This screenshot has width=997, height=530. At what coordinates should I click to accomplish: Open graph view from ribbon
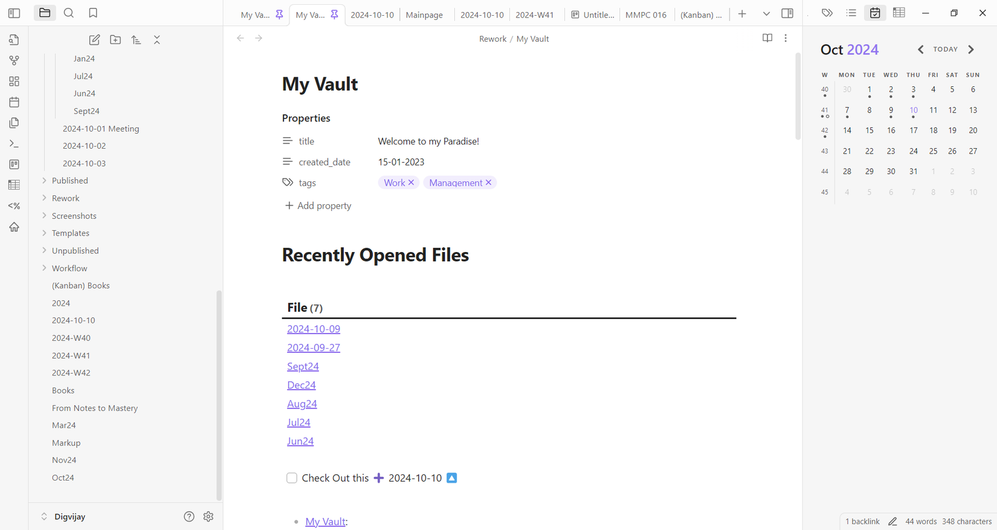(14, 60)
